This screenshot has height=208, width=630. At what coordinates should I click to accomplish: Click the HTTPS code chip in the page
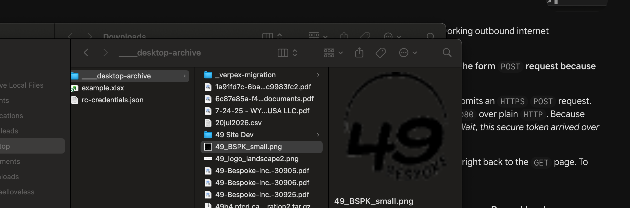513,101
